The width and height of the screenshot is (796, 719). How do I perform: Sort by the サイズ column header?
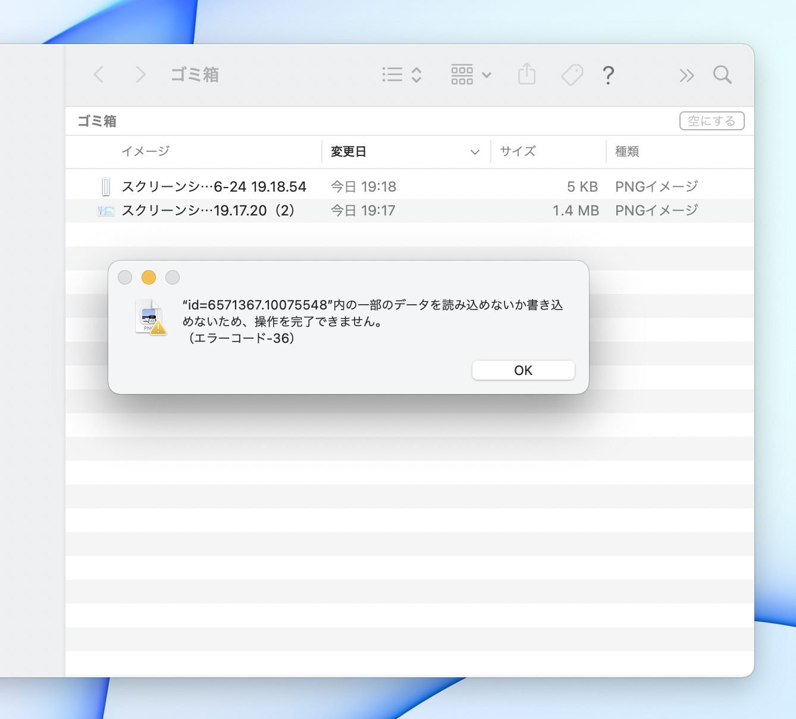(x=518, y=151)
